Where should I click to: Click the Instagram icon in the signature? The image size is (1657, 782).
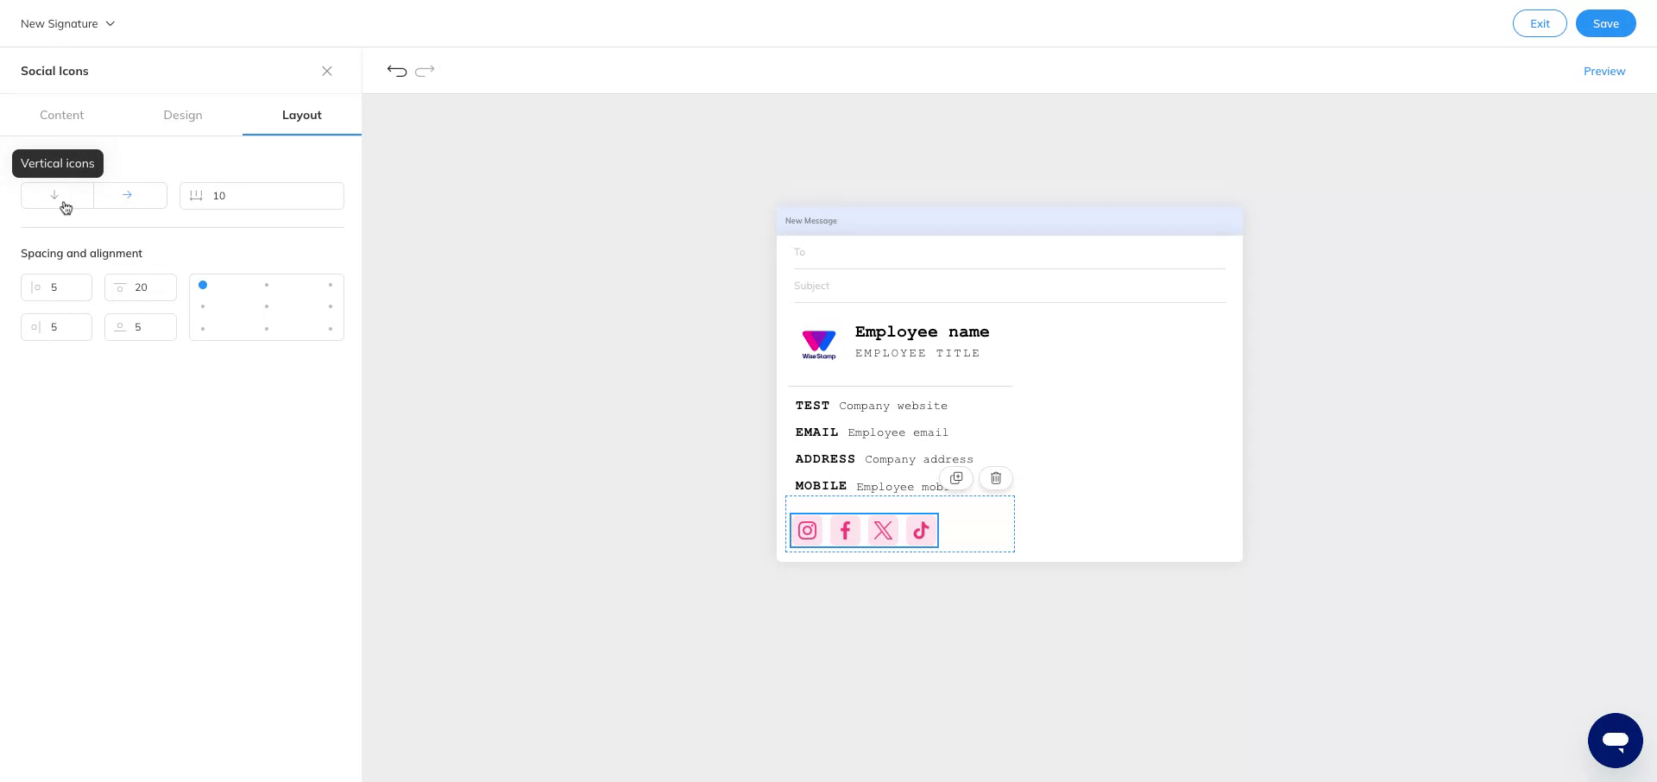pyautogui.click(x=807, y=530)
